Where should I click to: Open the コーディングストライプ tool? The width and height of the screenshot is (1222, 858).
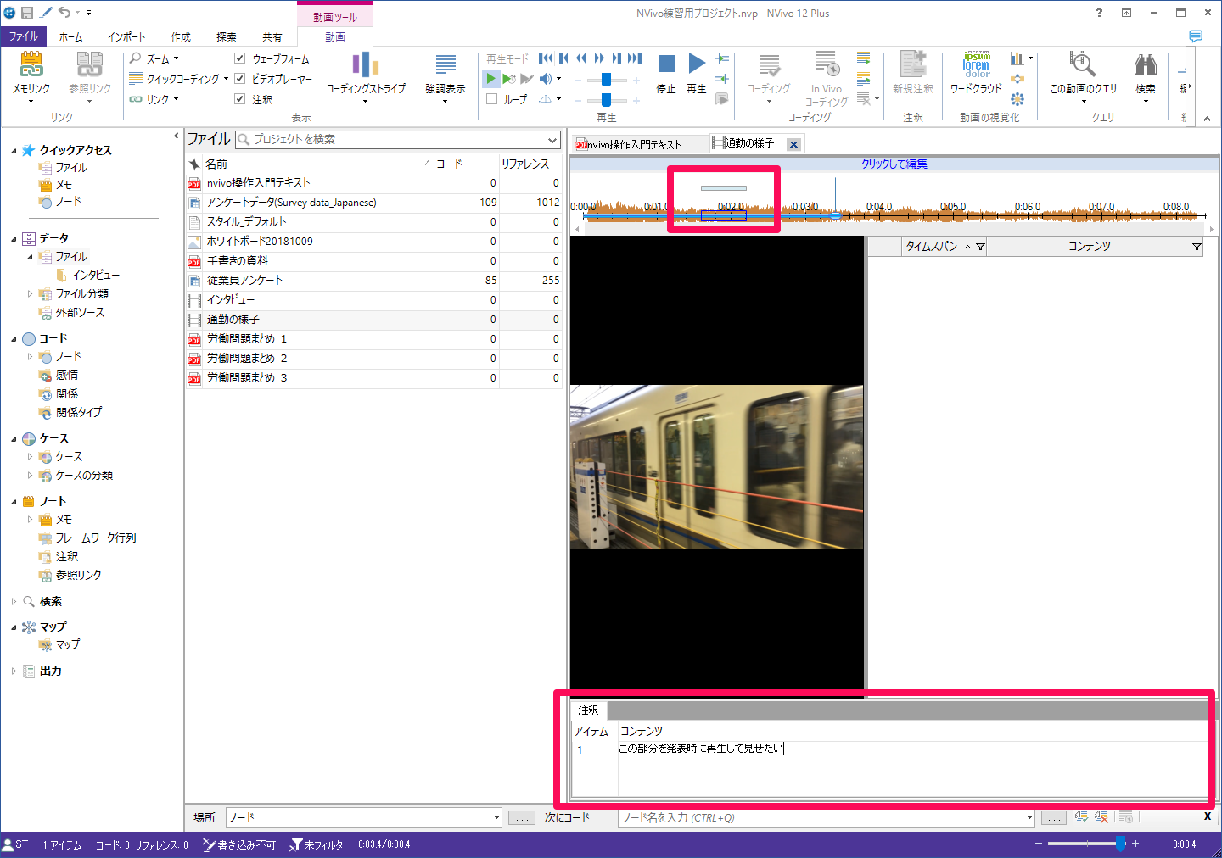[366, 66]
